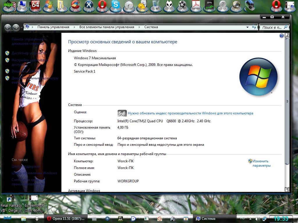The width and height of the screenshot is (298, 223).
Task: Expand the recent pages arrow near Forward
Action: [22, 28]
